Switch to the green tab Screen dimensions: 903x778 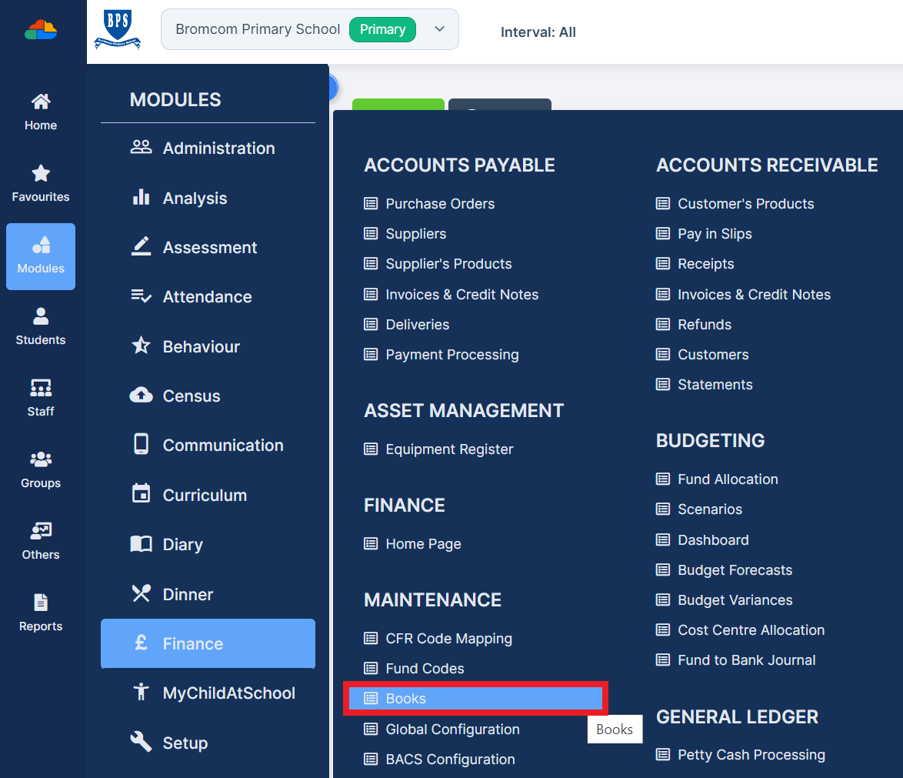[398, 105]
